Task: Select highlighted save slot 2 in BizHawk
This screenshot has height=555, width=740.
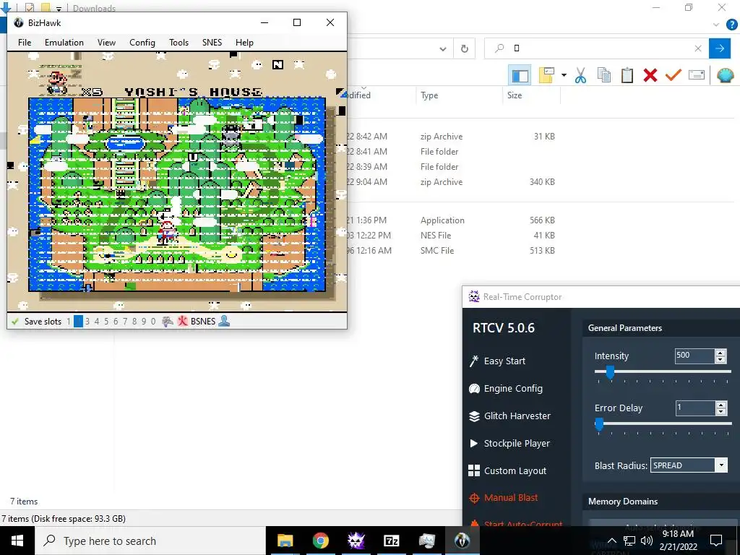Action: coord(78,322)
